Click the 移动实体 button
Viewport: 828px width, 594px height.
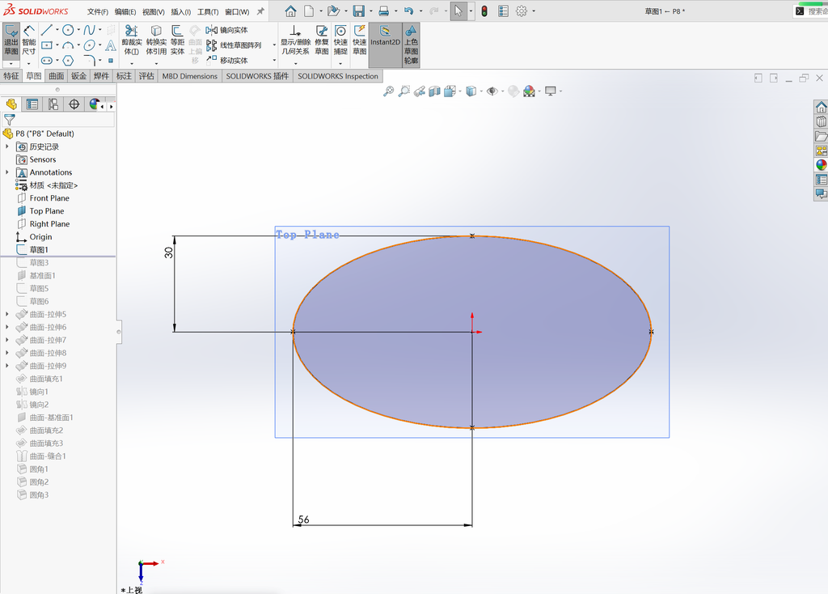(x=227, y=60)
